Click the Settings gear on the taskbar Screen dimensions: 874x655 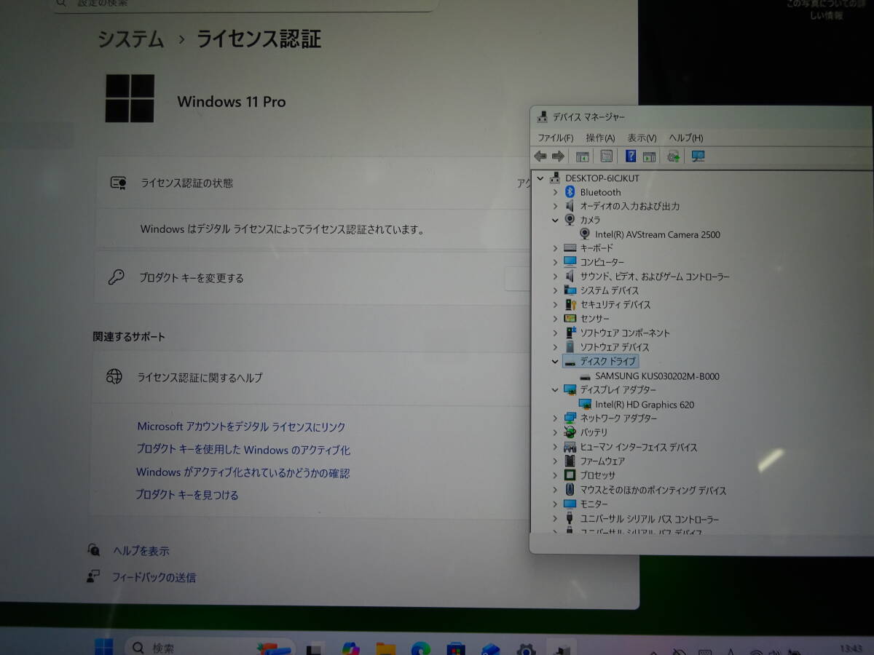click(x=526, y=648)
